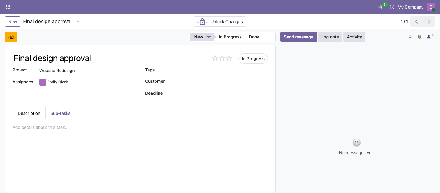Set priority to second star
440x193 pixels.
pos(222,58)
